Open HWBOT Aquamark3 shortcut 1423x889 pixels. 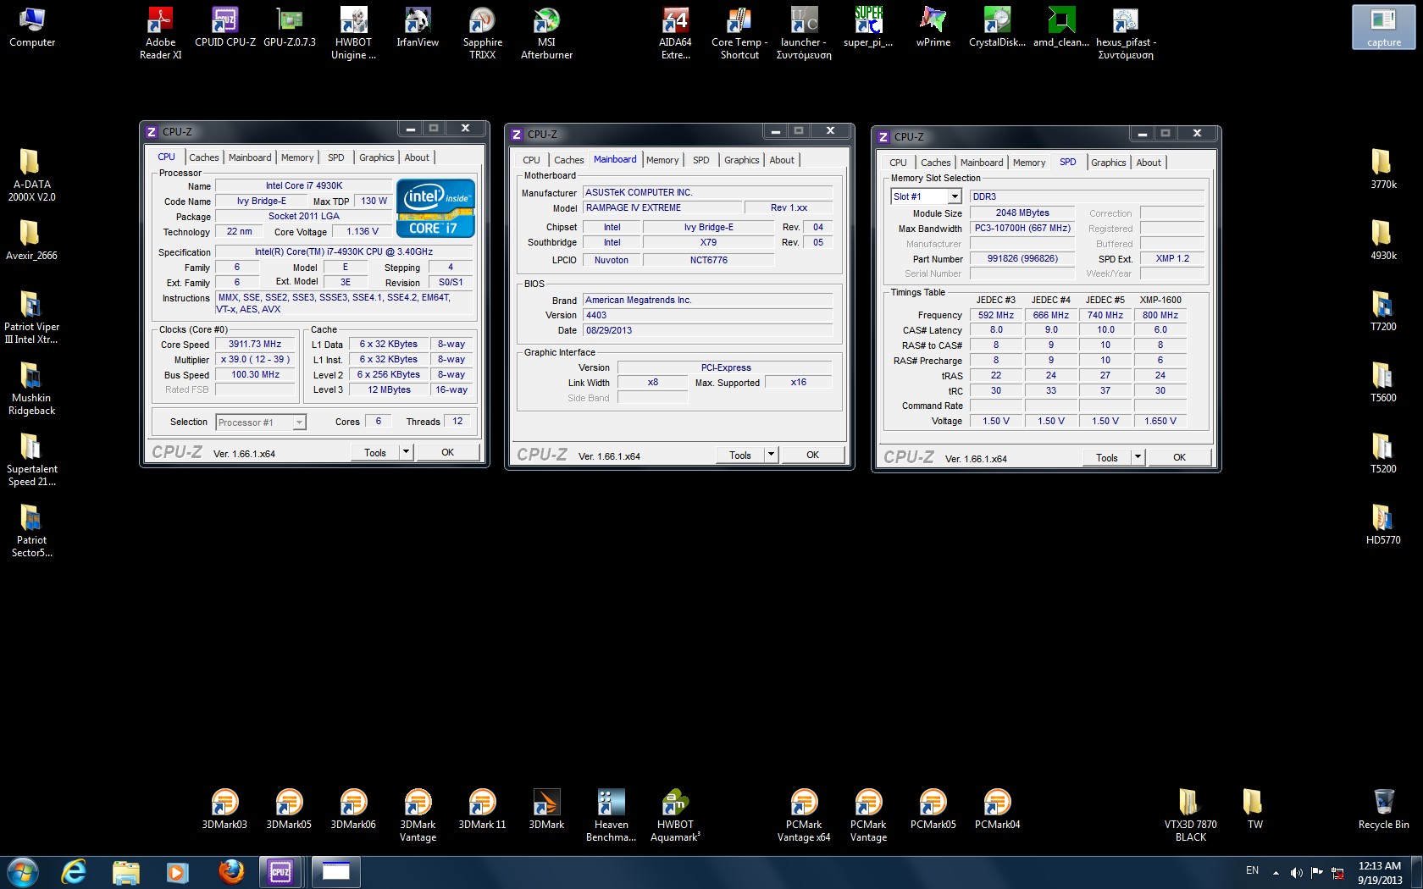(675, 815)
